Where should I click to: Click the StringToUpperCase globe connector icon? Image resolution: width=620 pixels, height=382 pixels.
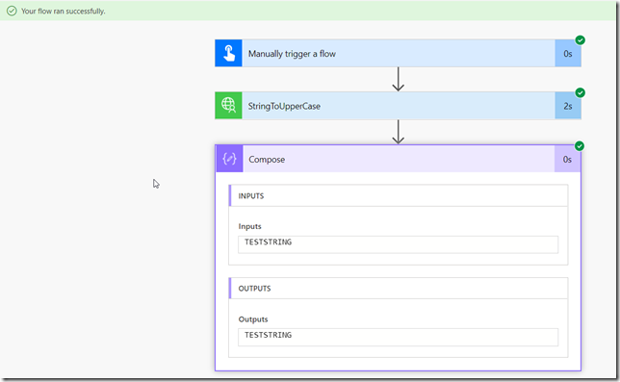(228, 106)
